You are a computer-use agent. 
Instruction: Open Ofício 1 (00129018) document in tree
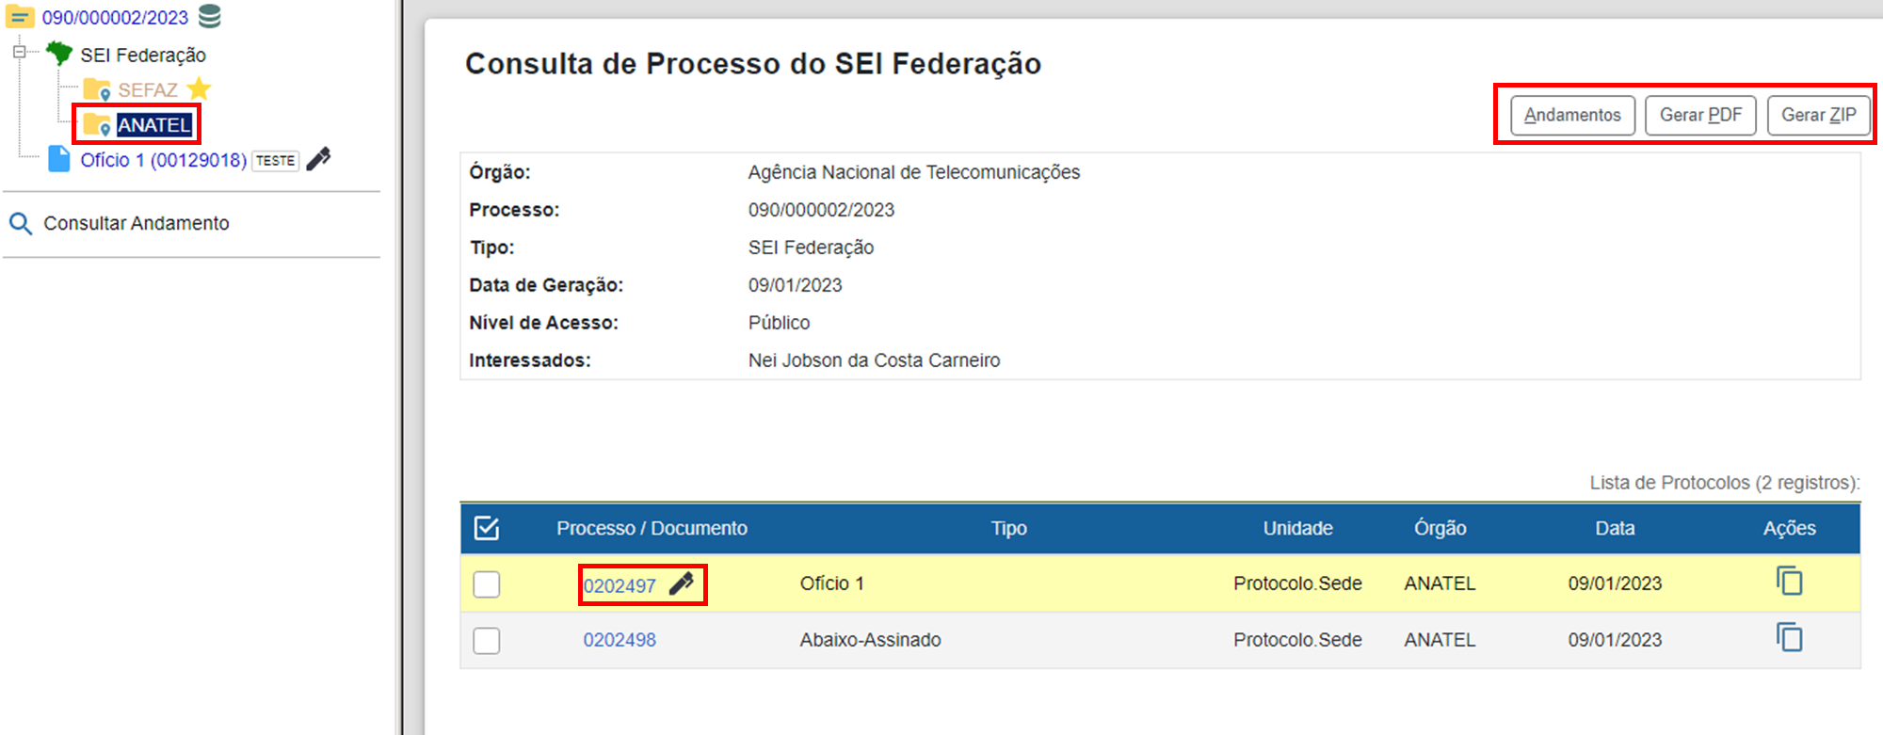click(x=163, y=160)
